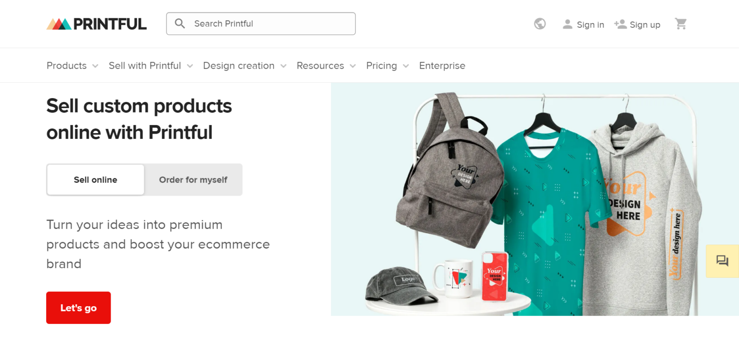Open the chat support bubble

click(x=722, y=261)
